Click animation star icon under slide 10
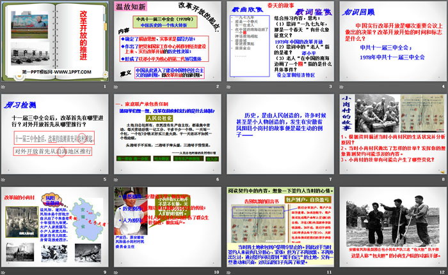 116,272
